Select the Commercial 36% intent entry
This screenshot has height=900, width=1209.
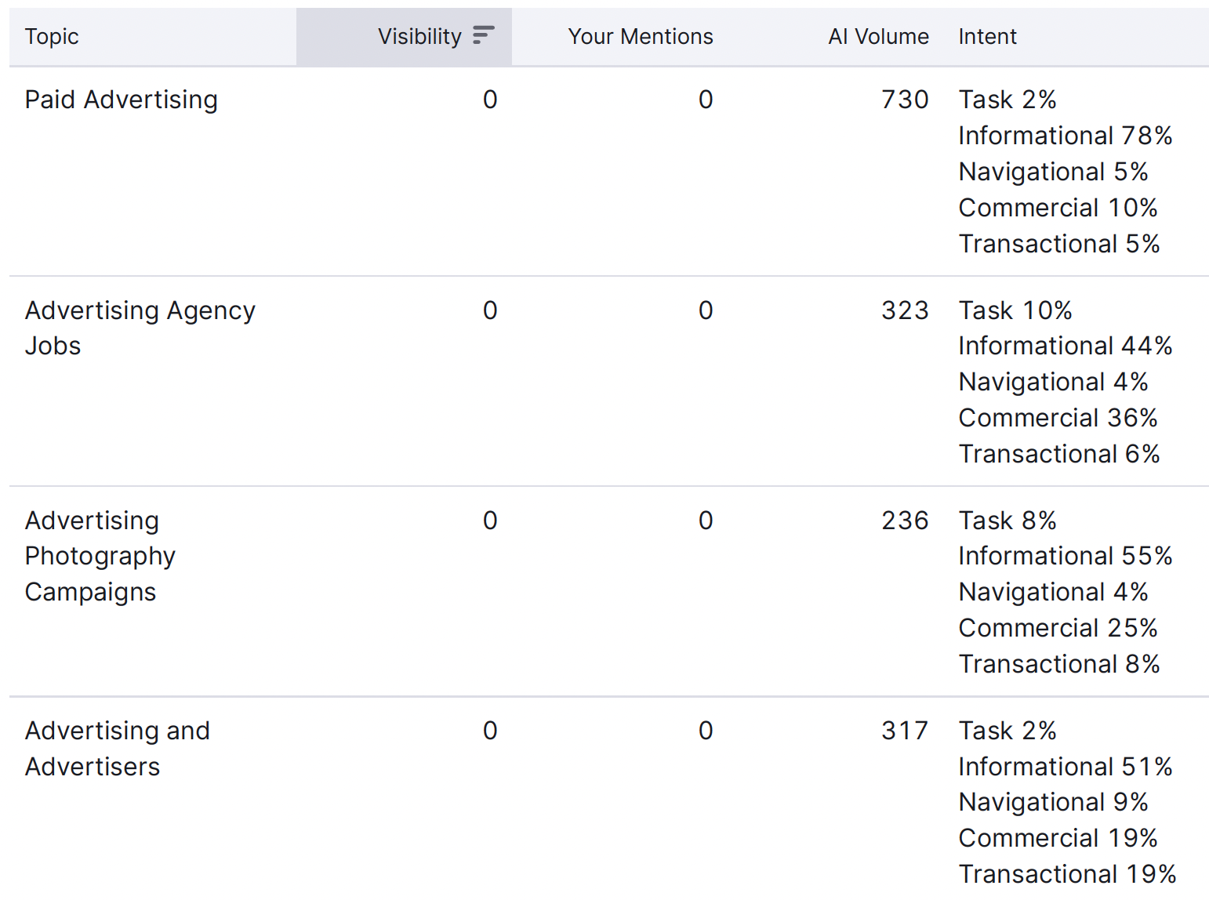click(1058, 418)
